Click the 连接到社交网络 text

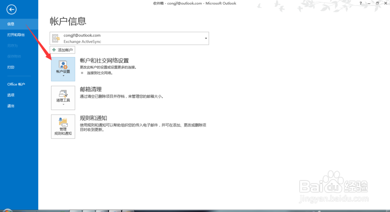tap(100, 73)
